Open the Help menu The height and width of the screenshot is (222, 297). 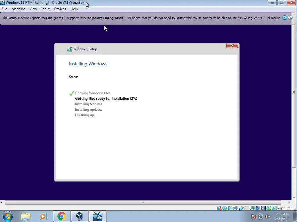(x=74, y=9)
